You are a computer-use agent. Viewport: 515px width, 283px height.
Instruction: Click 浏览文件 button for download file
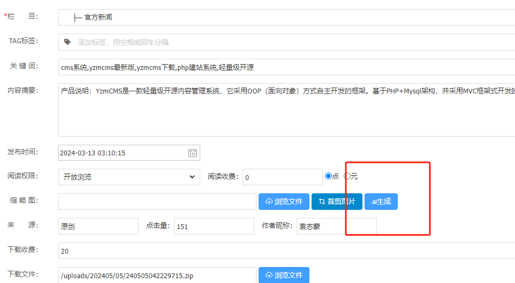pos(284,275)
